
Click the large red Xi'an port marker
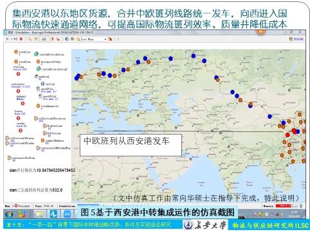click(x=294, y=131)
